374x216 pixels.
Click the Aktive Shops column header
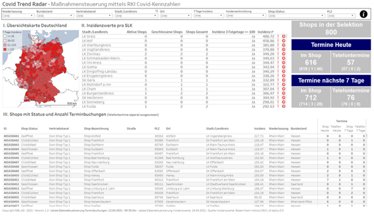(x=137, y=32)
